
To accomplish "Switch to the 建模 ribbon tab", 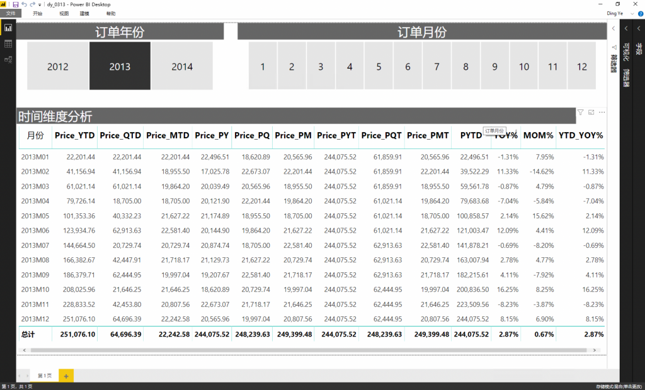I will [x=84, y=13].
